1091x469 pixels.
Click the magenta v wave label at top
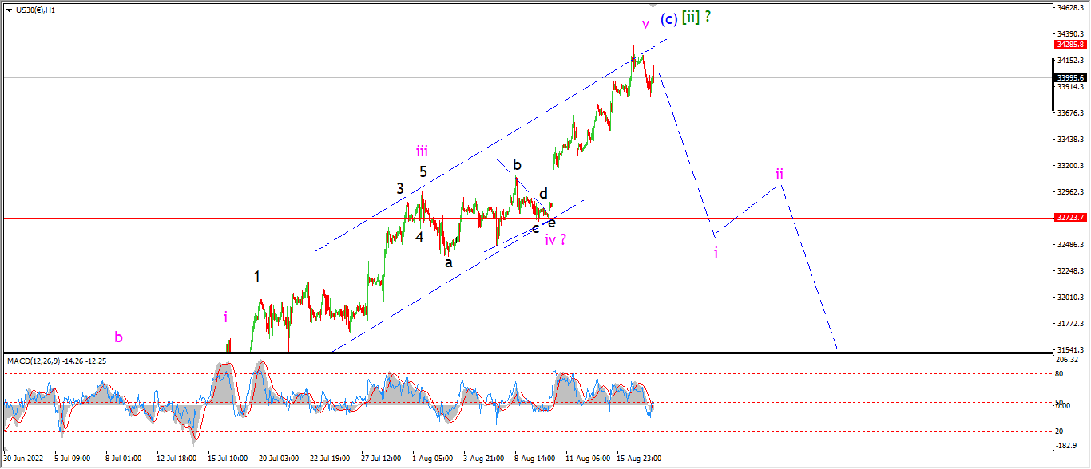(x=645, y=23)
